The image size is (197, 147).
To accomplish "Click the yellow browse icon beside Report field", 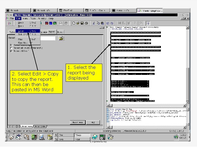I will pyautogui.click(x=61, y=38).
